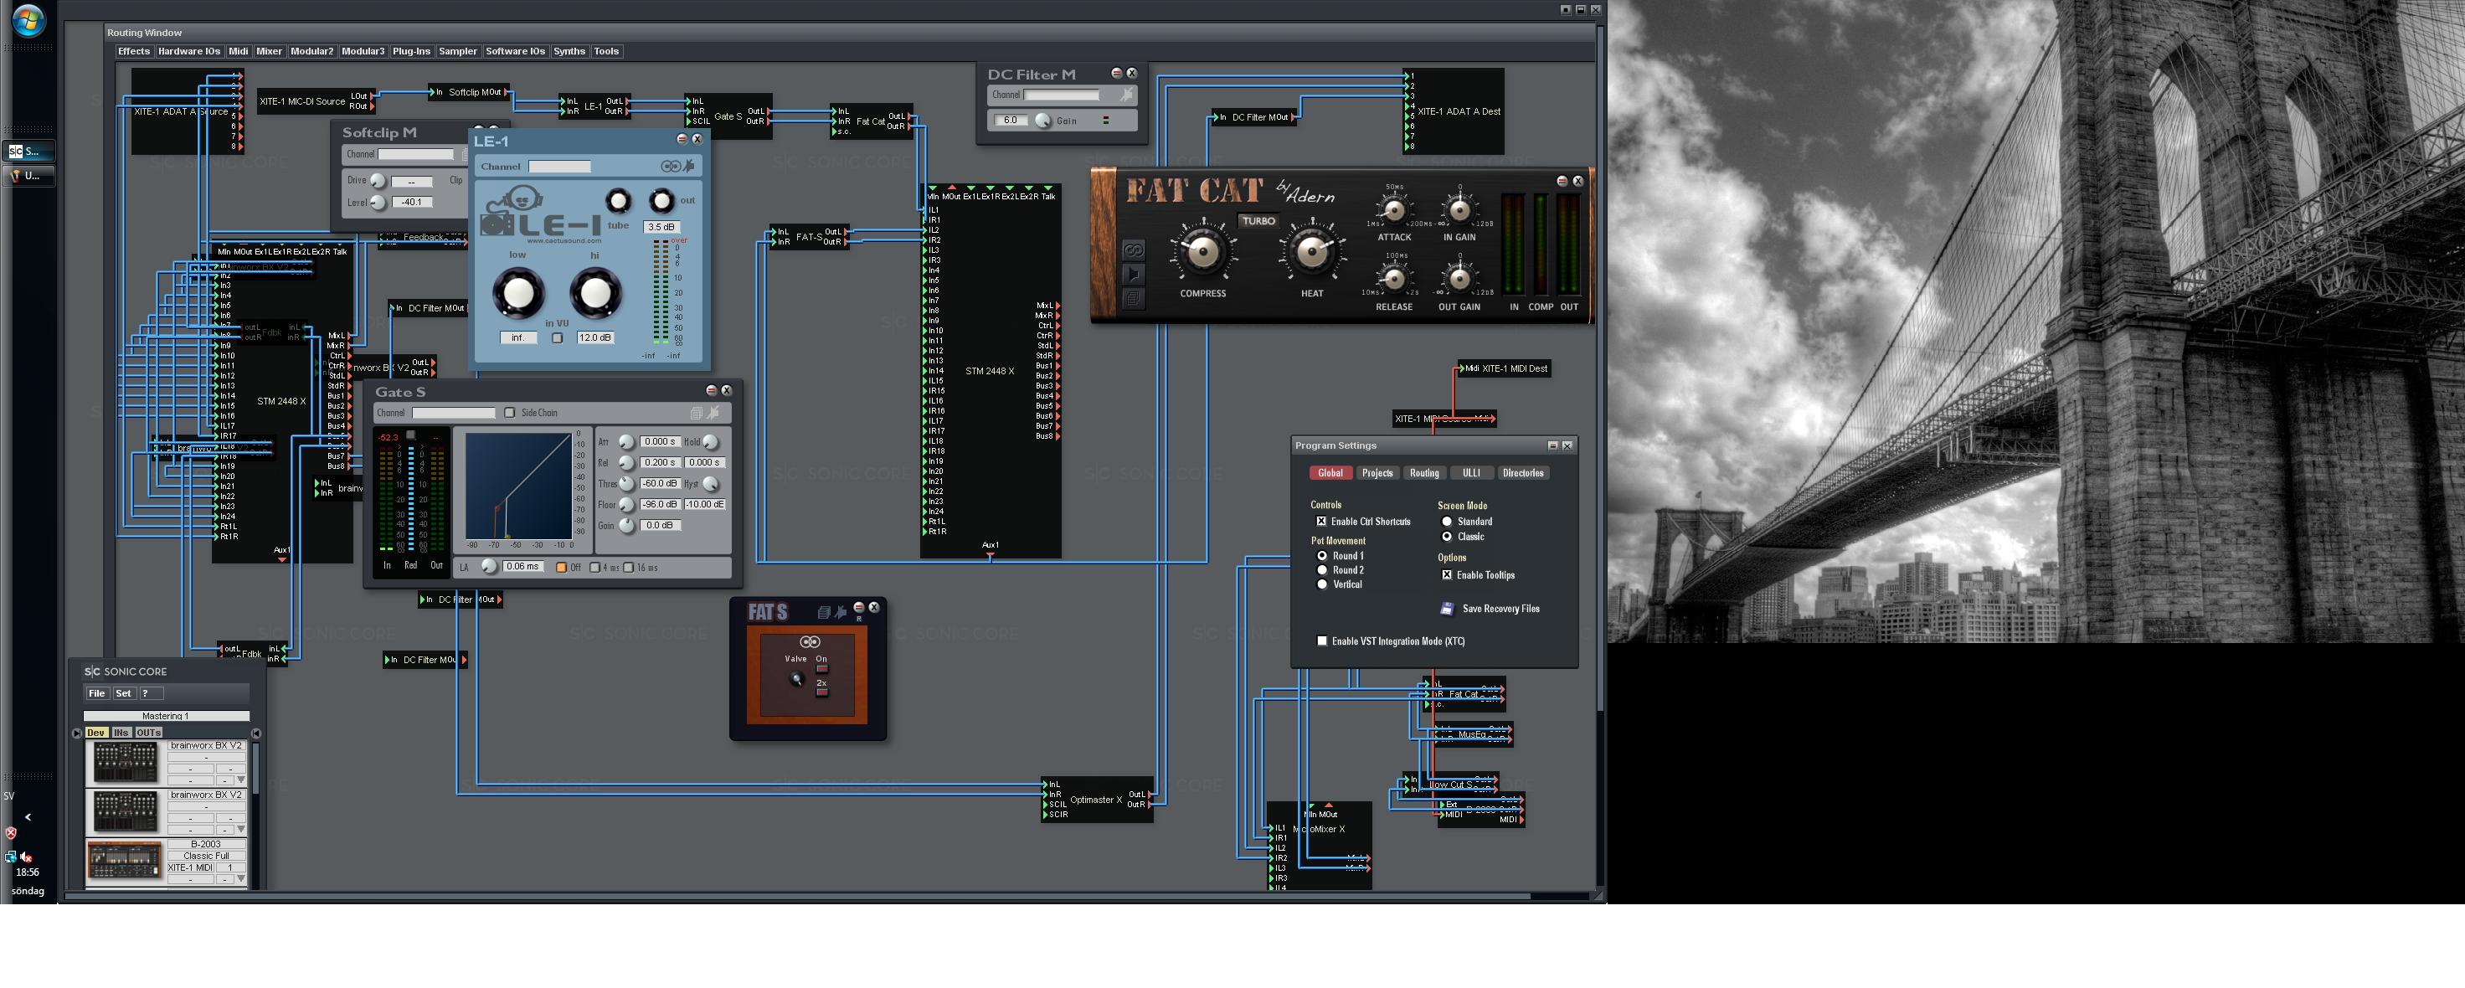Toggle the in VU switch on LE-1
This screenshot has width=2465, height=988.
point(557,338)
